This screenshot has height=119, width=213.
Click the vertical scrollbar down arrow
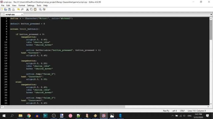pyautogui.click(x=211, y=104)
